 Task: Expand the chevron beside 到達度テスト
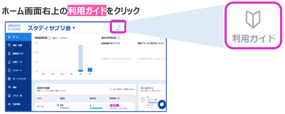coord(28,54)
